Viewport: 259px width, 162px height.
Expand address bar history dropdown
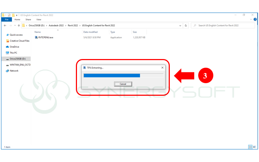180,26
